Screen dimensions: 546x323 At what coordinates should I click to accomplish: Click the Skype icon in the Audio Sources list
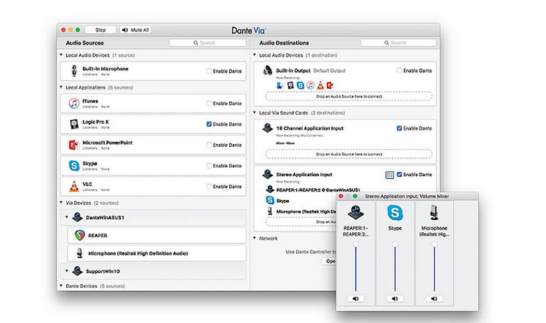74,165
